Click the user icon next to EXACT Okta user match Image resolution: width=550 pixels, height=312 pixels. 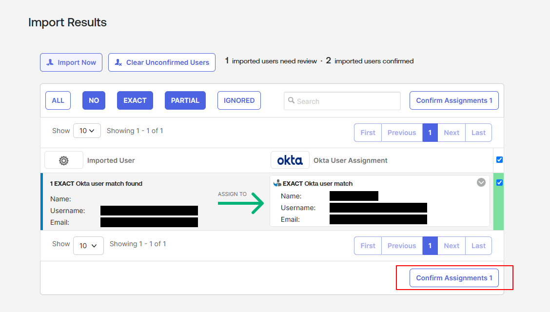pyautogui.click(x=277, y=183)
